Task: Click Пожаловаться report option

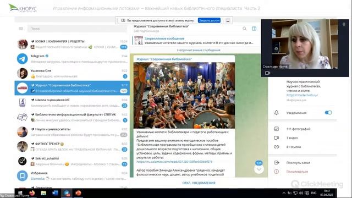Action: click(x=297, y=172)
